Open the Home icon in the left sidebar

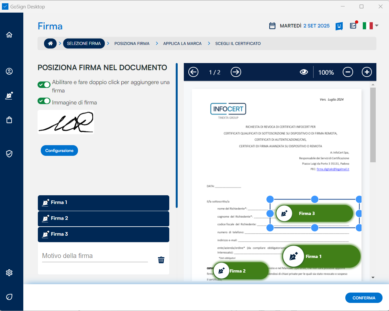pyautogui.click(x=9, y=35)
